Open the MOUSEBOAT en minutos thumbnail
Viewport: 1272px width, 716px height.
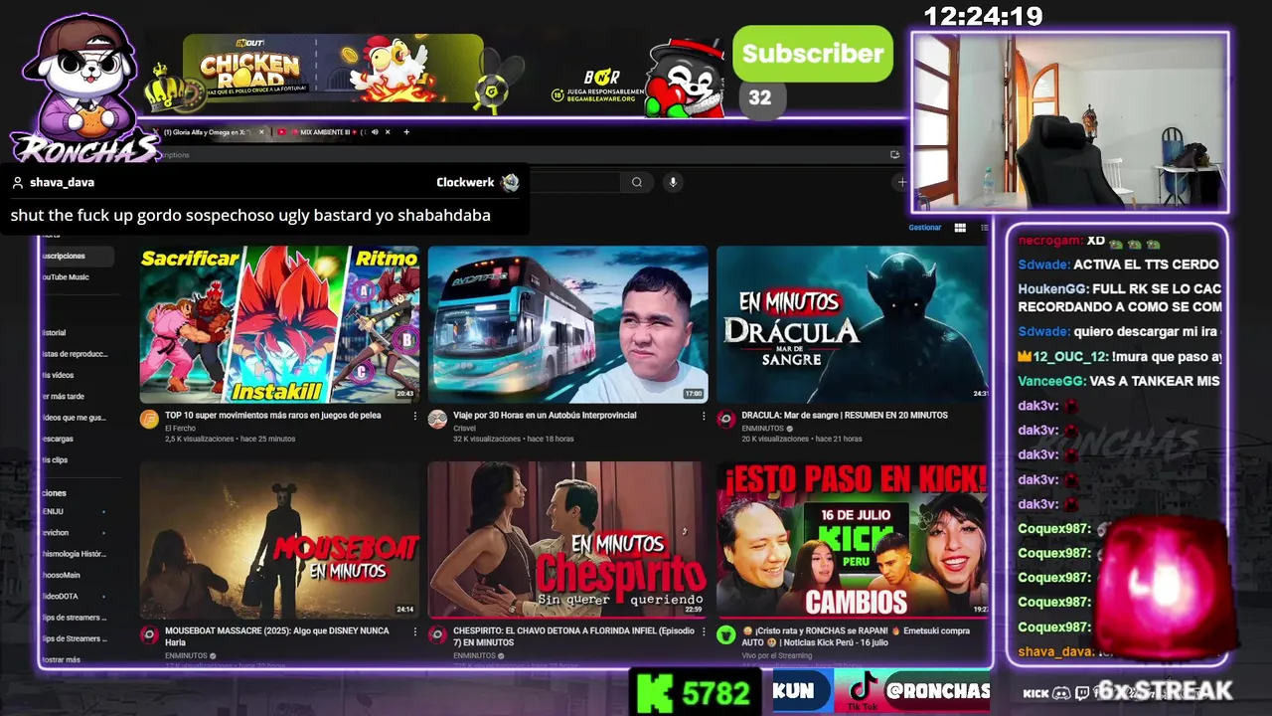tap(279, 540)
